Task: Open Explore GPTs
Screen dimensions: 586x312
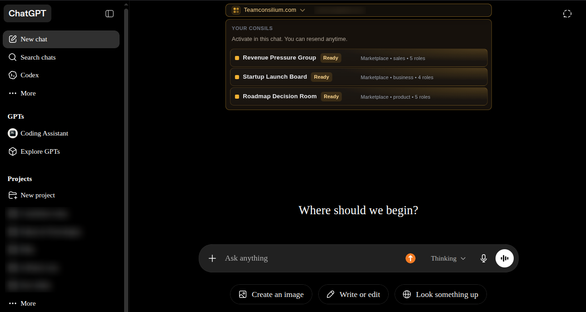Action: tap(61, 151)
